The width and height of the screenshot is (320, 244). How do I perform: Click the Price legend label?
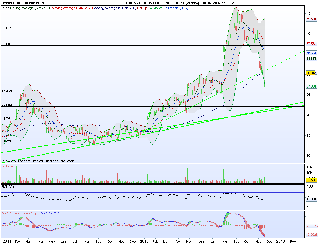tap(5, 8)
